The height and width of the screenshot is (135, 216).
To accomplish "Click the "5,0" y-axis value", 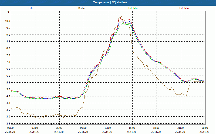I will pos(8,89).
